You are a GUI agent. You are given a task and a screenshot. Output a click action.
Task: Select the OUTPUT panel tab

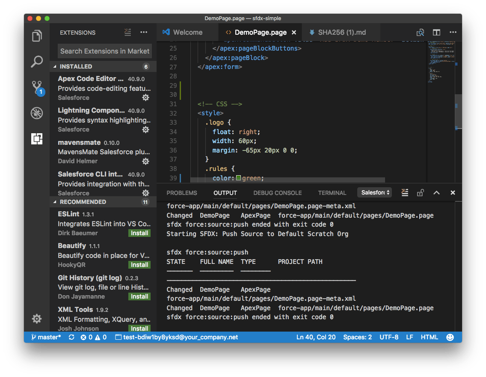(x=225, y=193)
